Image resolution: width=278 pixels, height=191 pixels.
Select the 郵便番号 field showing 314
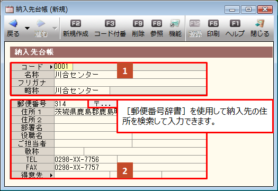[x=71, y=104]
